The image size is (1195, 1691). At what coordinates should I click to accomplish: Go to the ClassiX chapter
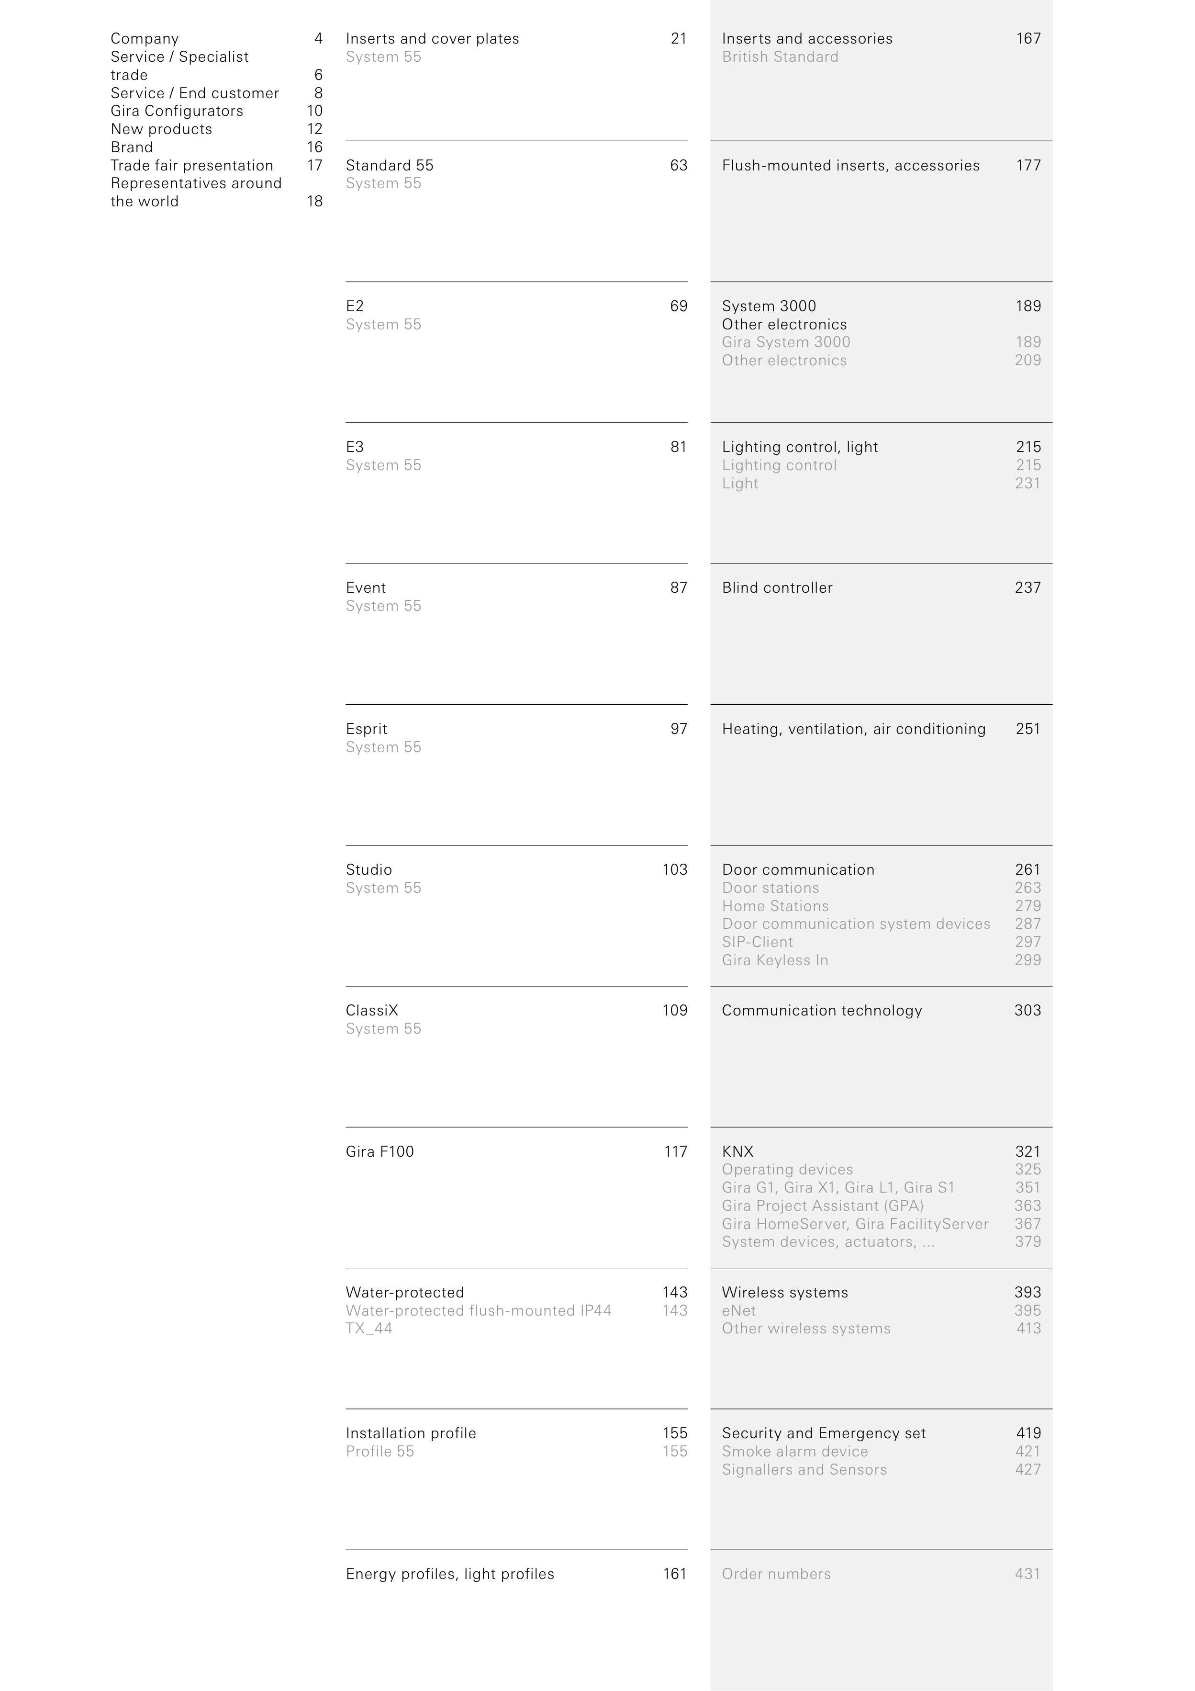[372, 1011]
